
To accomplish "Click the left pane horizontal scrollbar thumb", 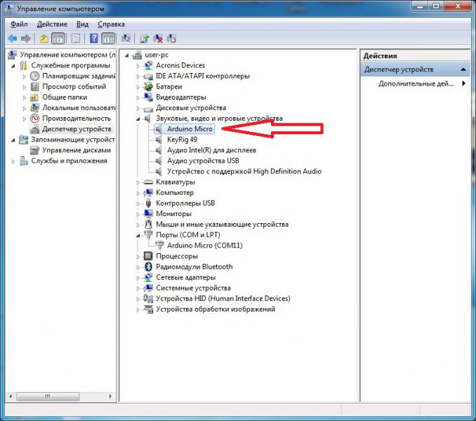I will click(x=48, y=396).
